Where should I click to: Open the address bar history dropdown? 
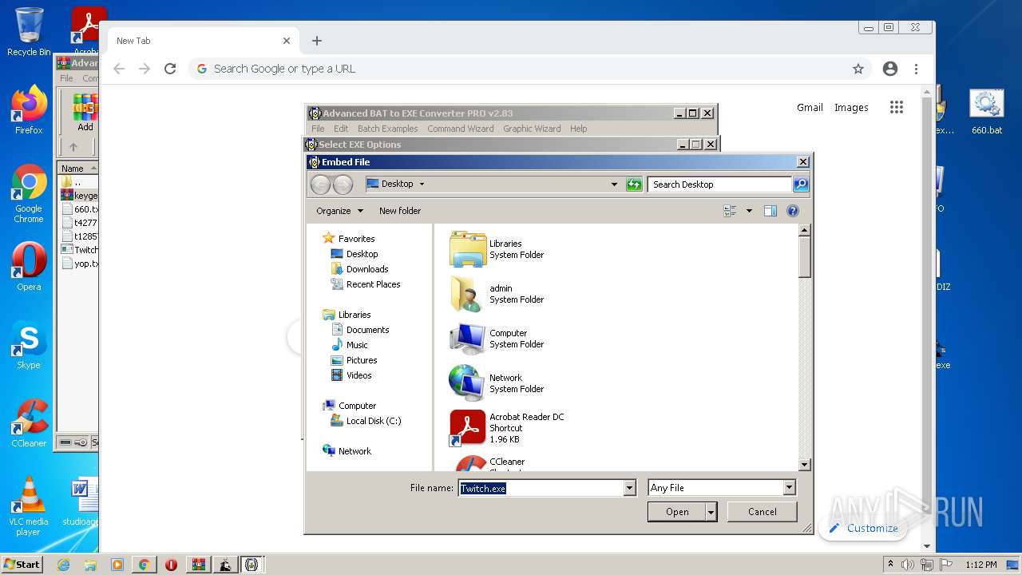(x=614, y=184)
